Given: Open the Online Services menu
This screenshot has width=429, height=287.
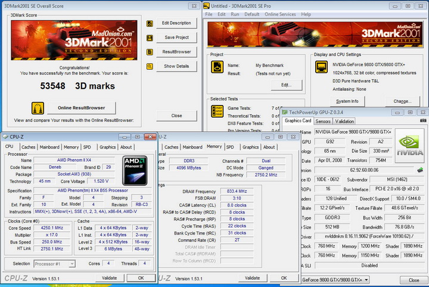Looking at the screenshot, I should (x=279, y=14).
